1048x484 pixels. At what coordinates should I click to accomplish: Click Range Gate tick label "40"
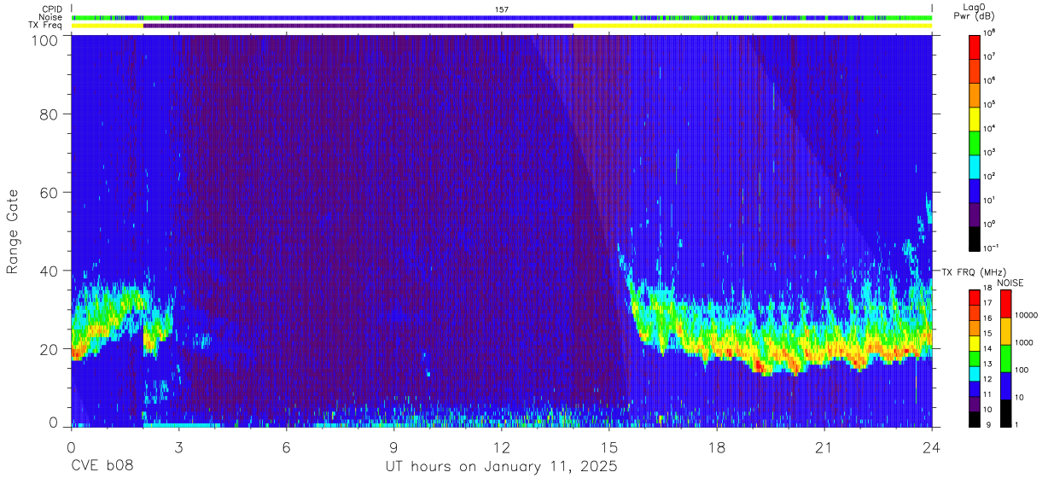click(49, 271)
